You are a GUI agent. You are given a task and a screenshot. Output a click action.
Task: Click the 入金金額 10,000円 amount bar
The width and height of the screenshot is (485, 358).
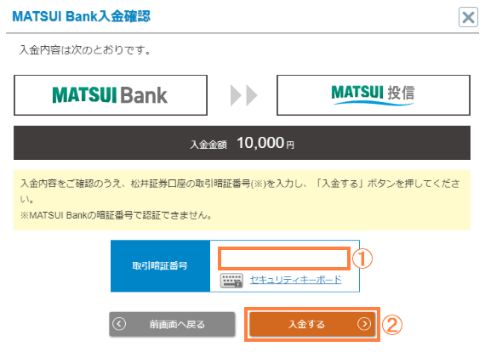coord(242,143)
